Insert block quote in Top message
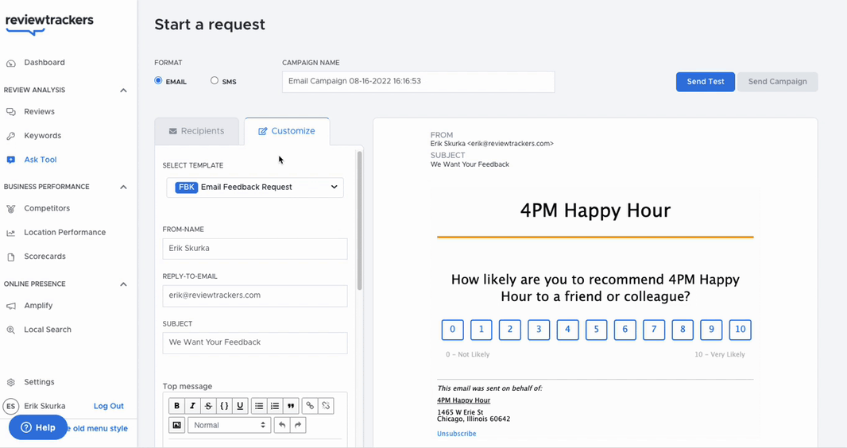847x448 pixels. (x=291, y=406)
